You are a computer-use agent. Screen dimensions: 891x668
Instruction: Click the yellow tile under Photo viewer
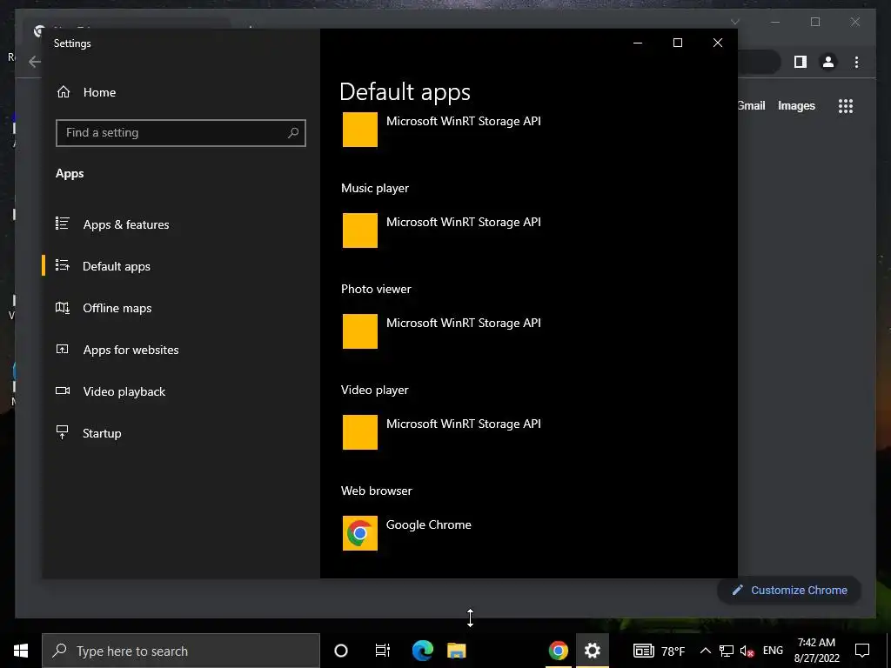click(359, 331)
